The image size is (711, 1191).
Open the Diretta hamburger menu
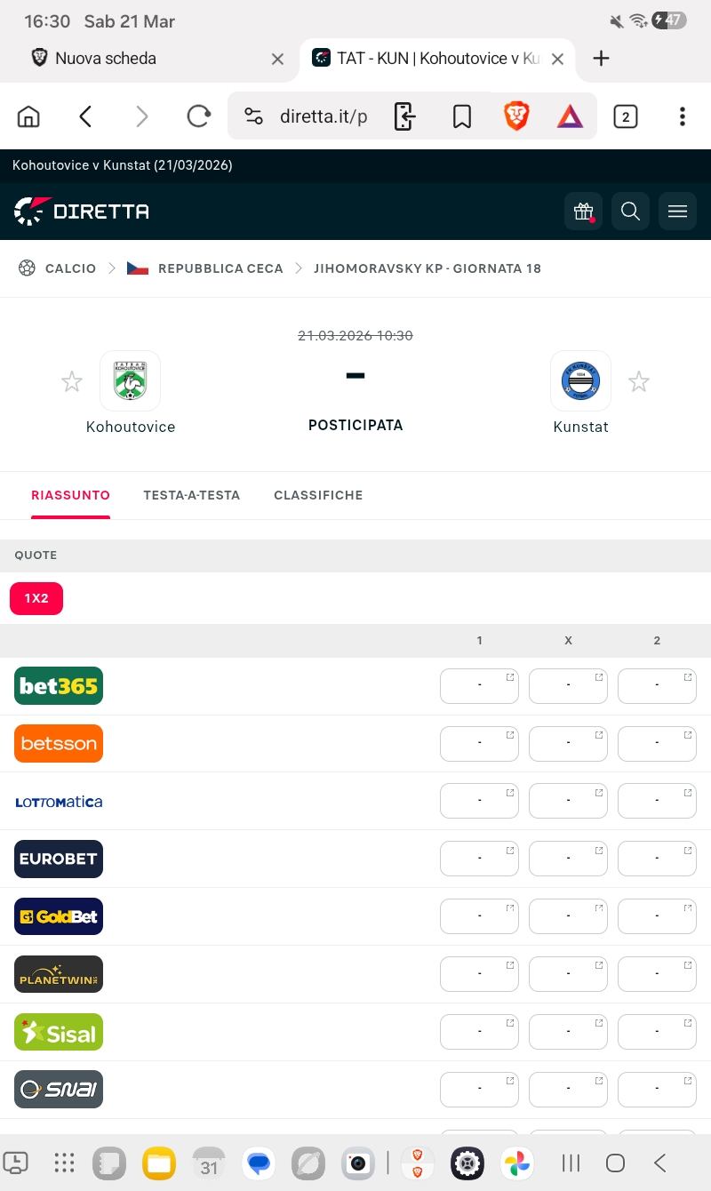pos(677,212)
